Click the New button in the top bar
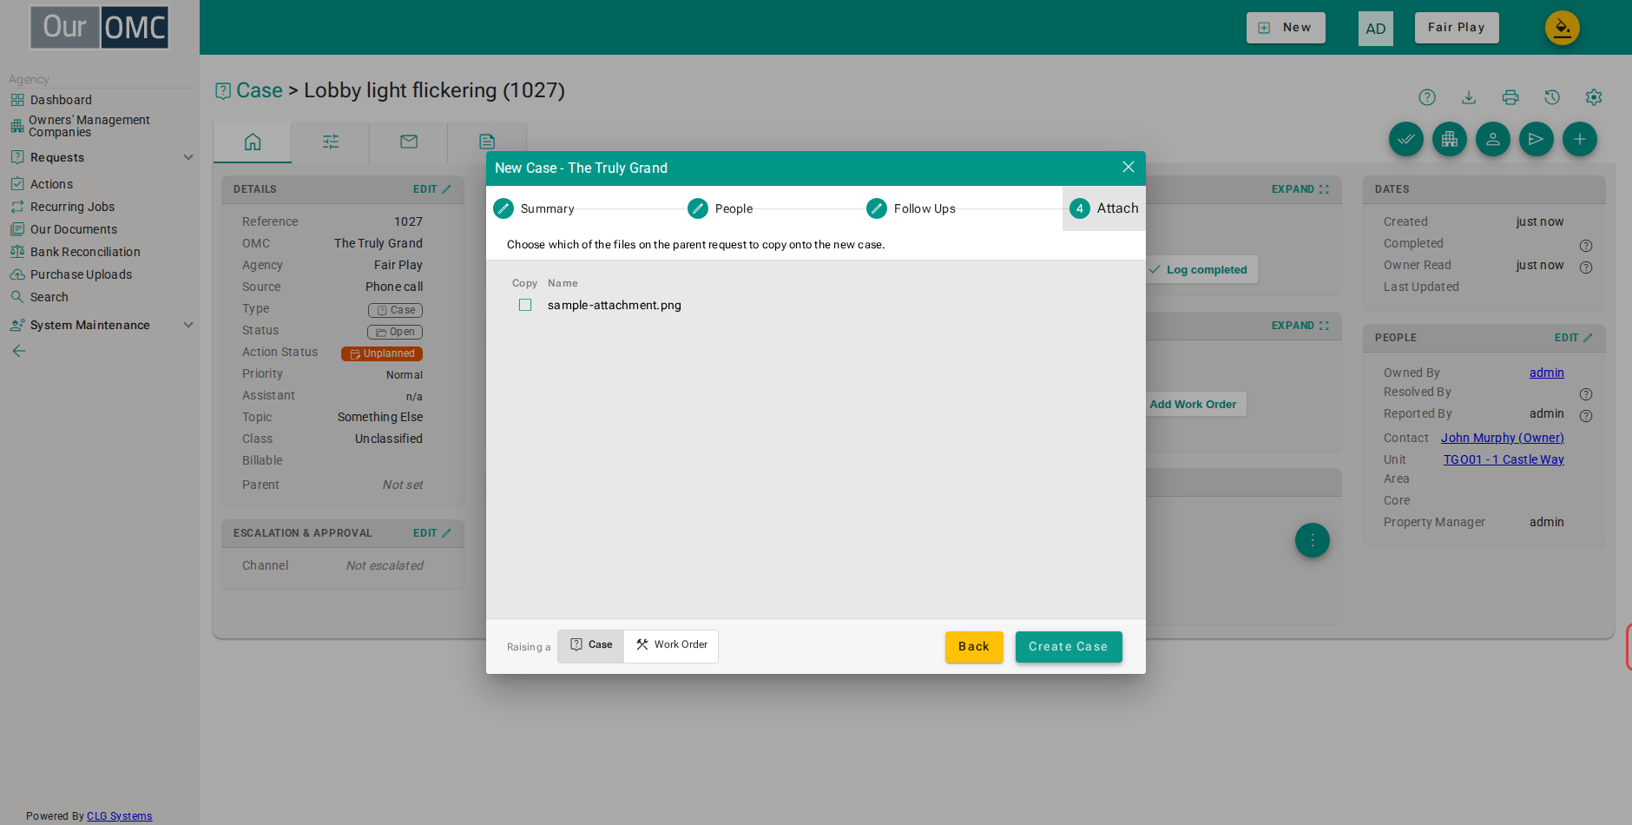1632x825 pixels. [1286, 27]
